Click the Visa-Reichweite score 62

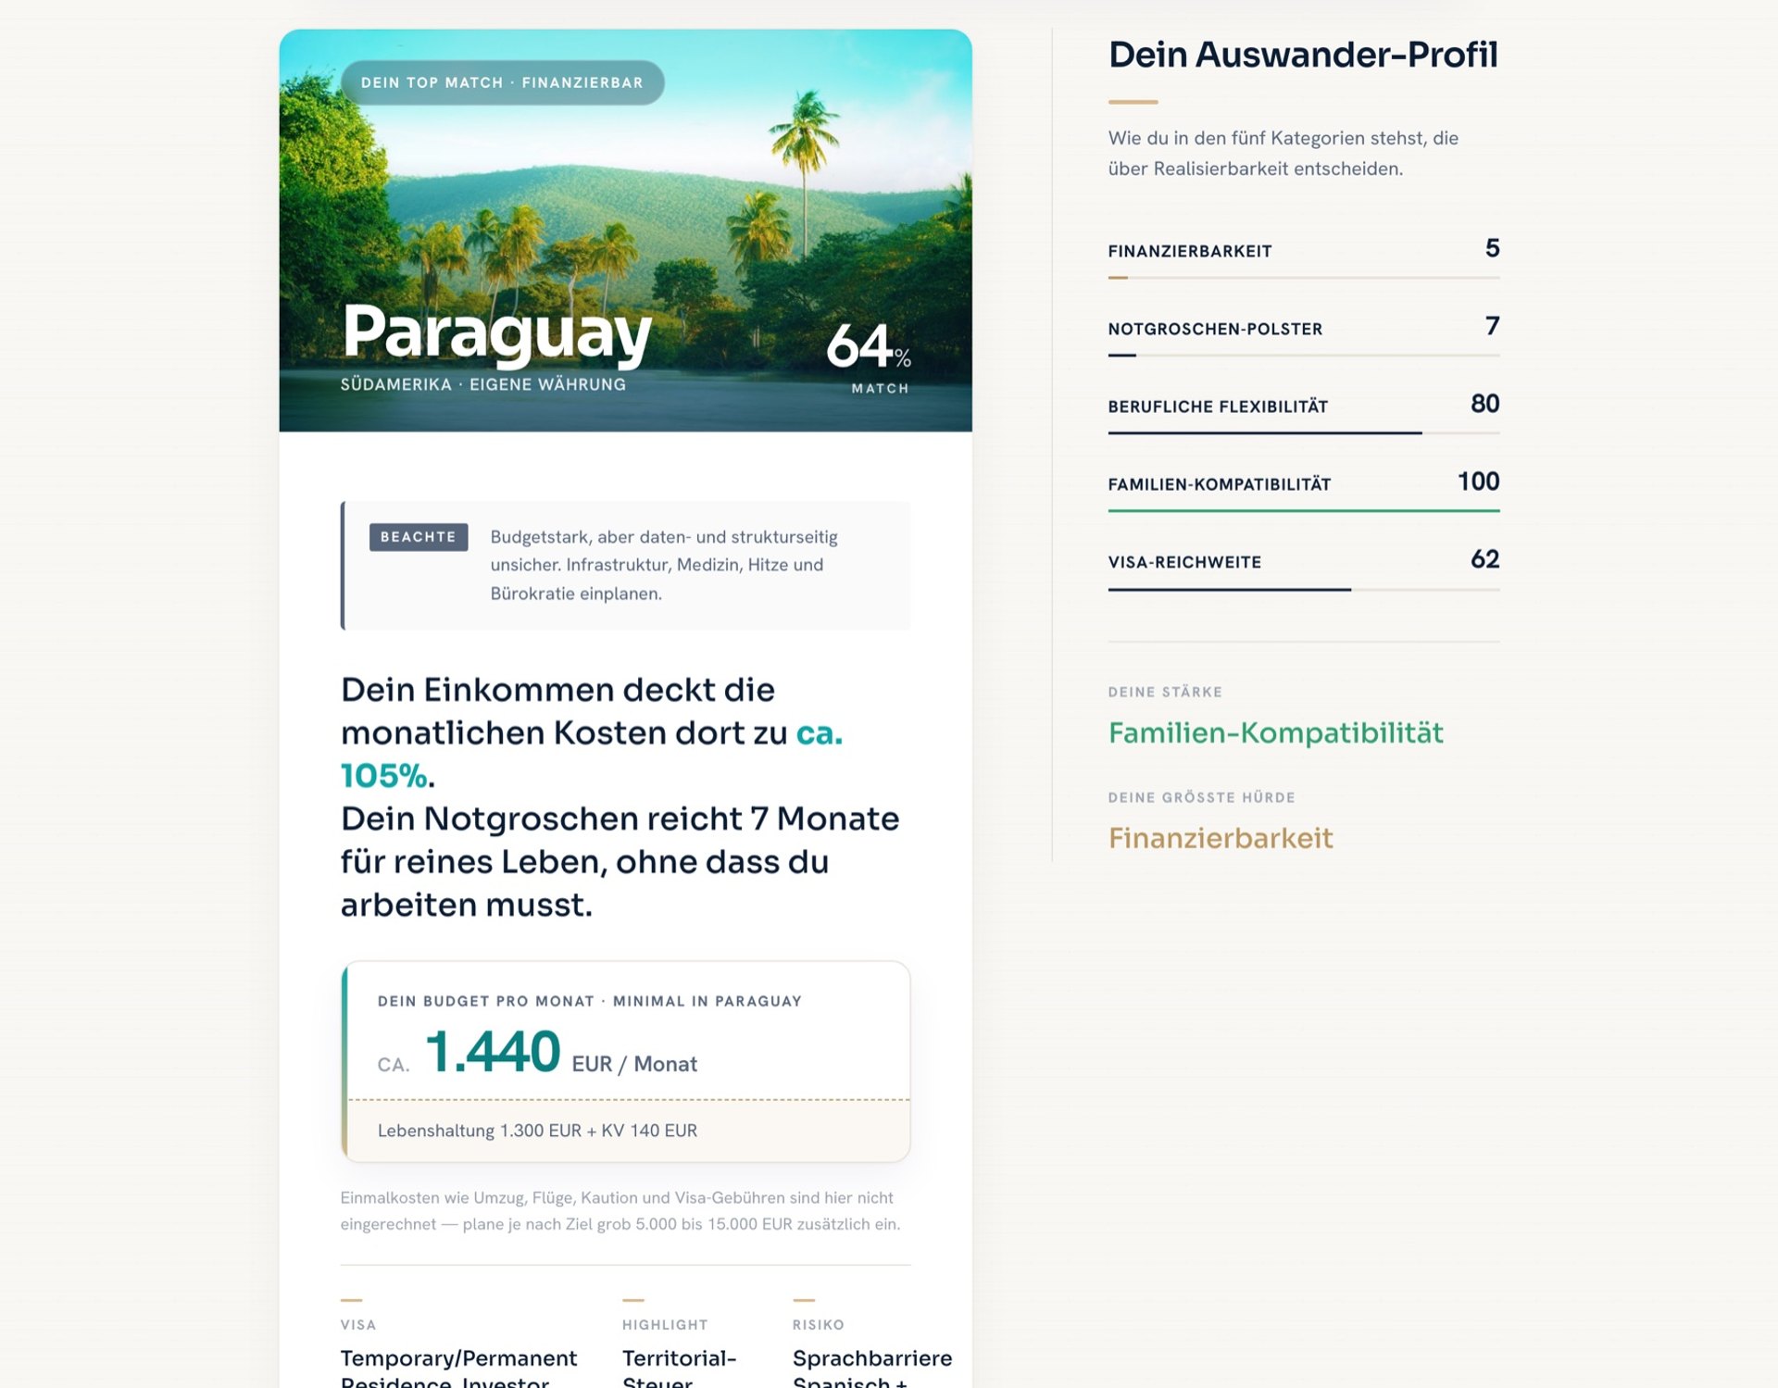click(x=1484, y=559)
